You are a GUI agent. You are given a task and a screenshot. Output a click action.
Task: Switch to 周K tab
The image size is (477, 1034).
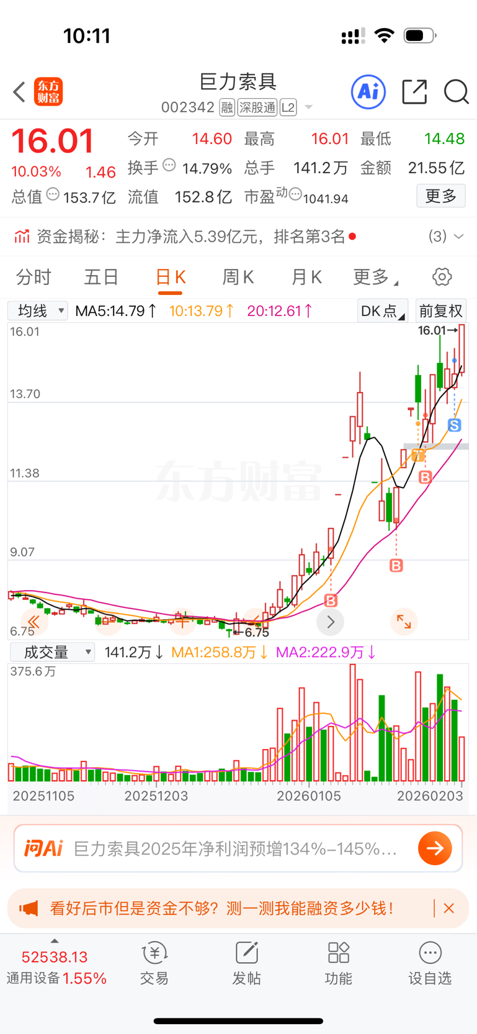coord(238,277)
